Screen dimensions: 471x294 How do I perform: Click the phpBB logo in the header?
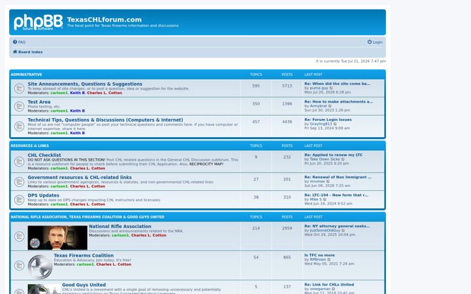(39, 22)
